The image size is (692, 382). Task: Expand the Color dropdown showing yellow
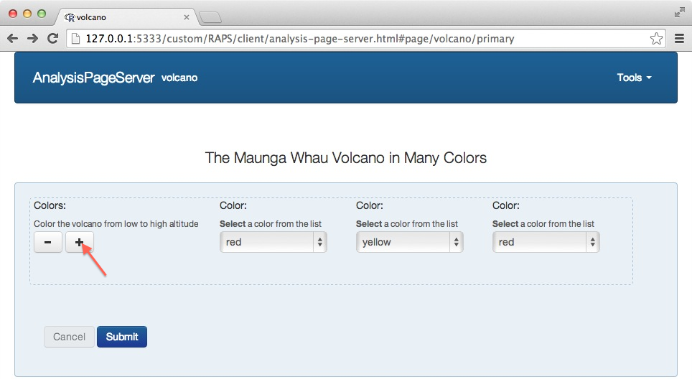[409, 243]
